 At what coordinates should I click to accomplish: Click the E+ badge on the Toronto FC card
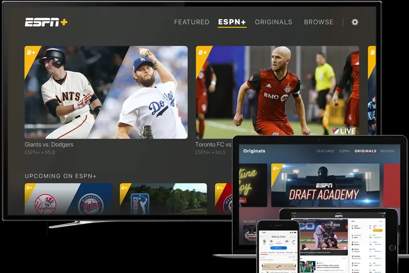[x=202, y=53]
